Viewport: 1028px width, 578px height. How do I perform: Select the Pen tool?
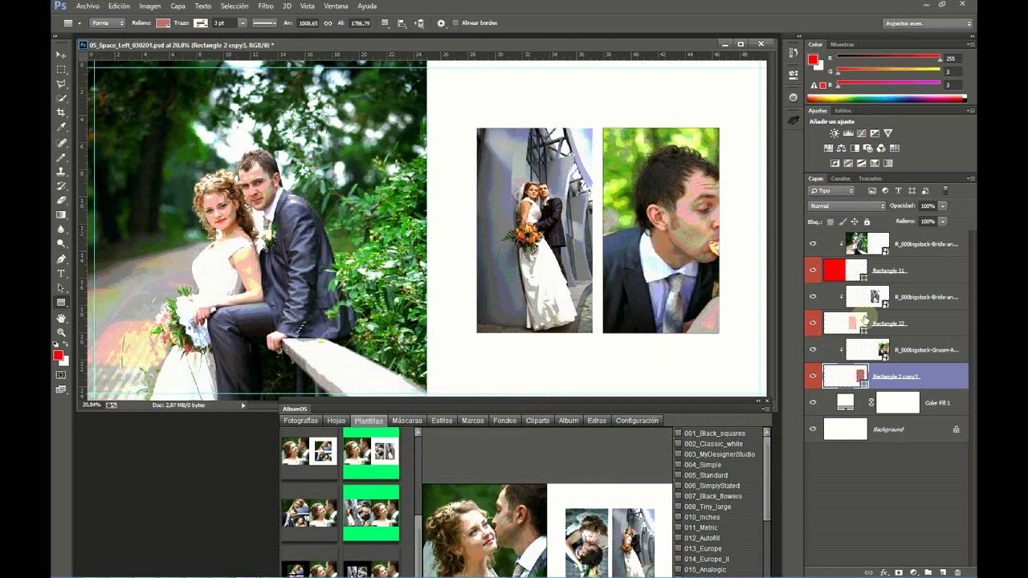61,258
